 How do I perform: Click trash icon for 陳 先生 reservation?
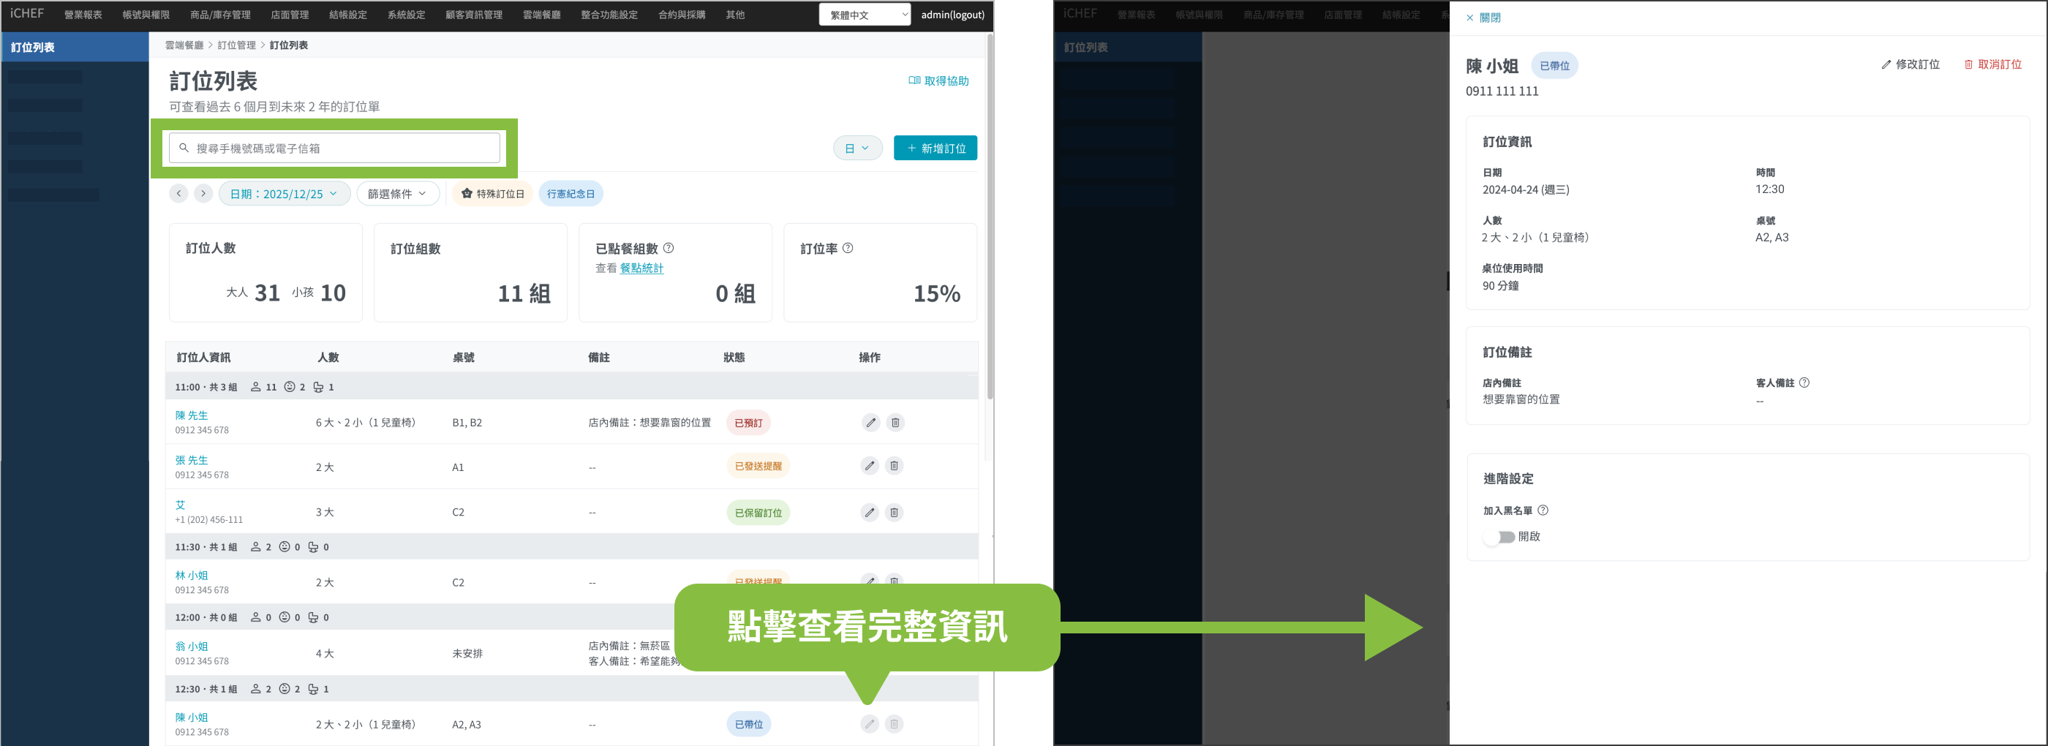895,422
